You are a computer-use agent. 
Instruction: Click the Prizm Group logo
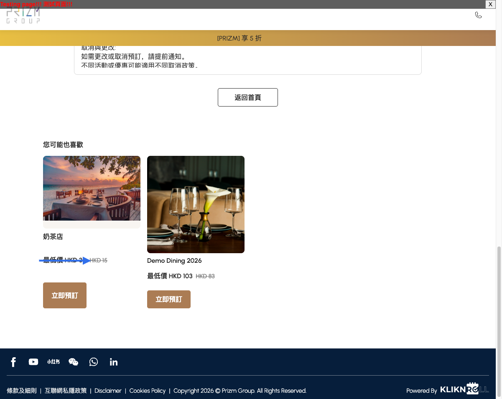23,16
